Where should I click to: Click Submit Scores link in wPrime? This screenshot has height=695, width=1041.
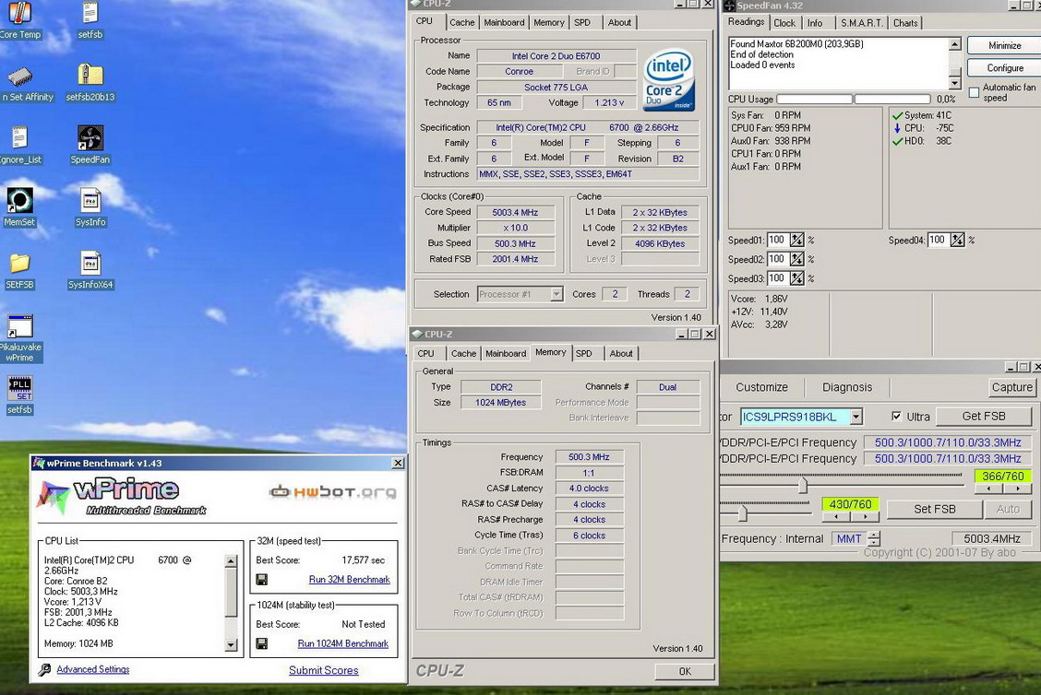tap(323, 670)
